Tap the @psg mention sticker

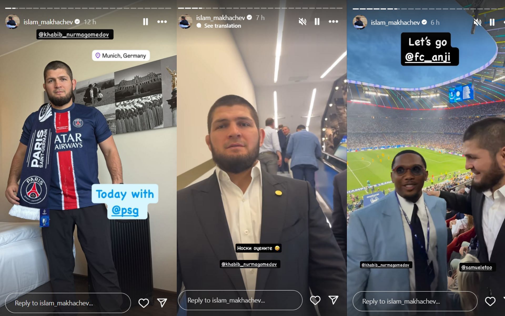pyautogui.click(x=125, y=211)
